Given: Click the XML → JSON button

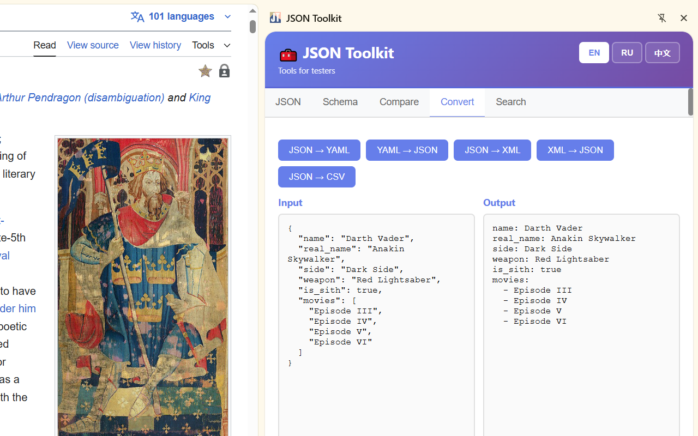Looking at the screenshot, I should tap(575, 150).
